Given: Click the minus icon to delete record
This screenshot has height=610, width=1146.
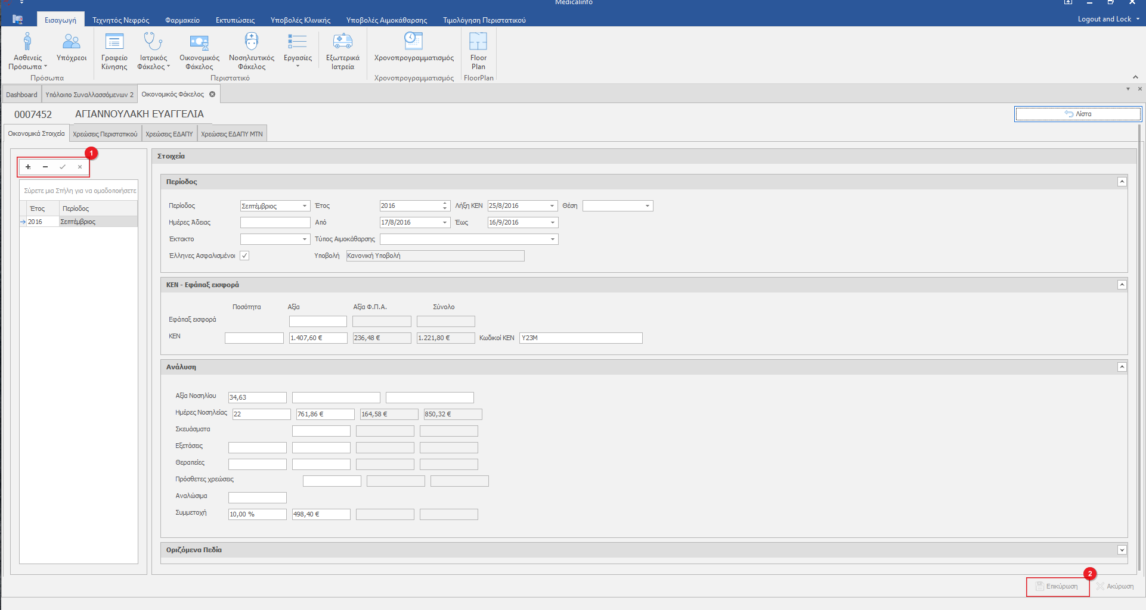Looking at the screenshot, I should (x=45, y=167).
